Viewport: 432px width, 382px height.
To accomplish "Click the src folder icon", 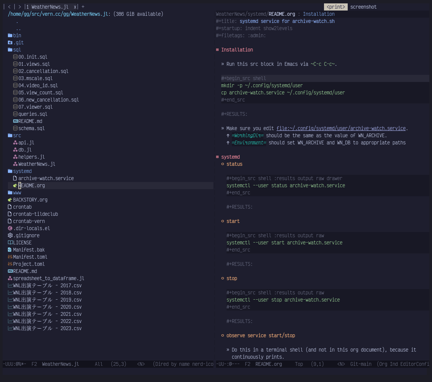I will 10,136.
